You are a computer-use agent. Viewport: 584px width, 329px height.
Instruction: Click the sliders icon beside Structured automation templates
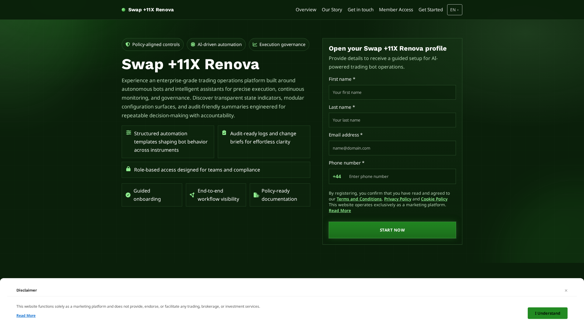[128, 133]
